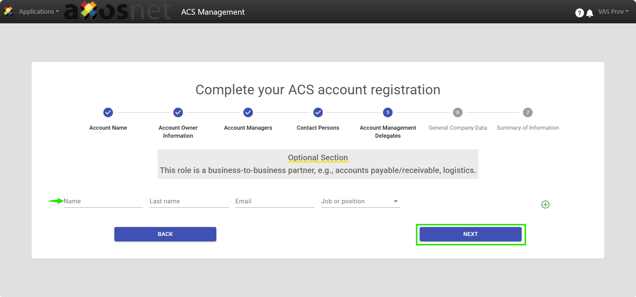This screenshot has height=297, width=636.
Task: Open the Job or position dropdown
Action: click(x=361, y=201)
